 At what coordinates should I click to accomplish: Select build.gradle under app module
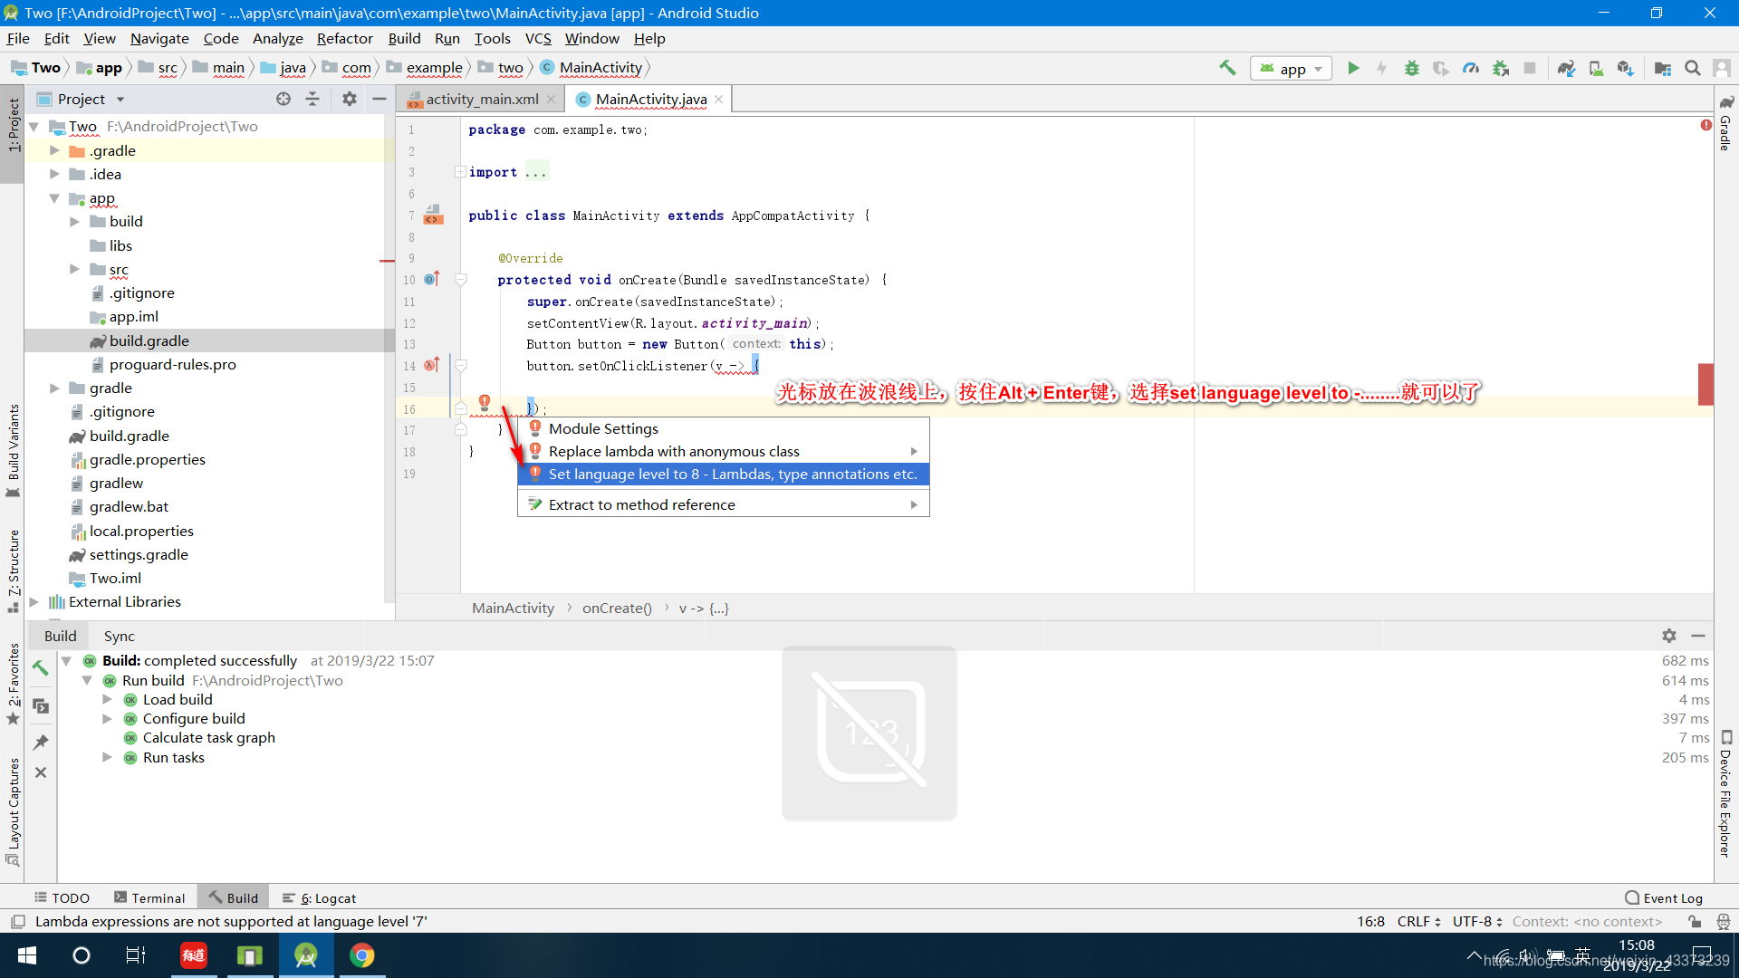coord(149,340)
